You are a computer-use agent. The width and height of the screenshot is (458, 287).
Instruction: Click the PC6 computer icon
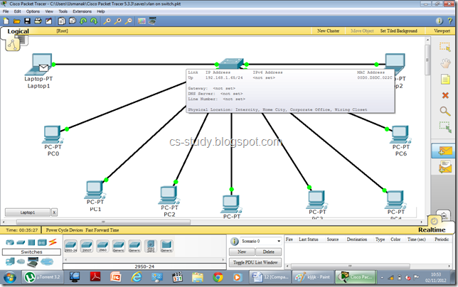tap(400, 134)
